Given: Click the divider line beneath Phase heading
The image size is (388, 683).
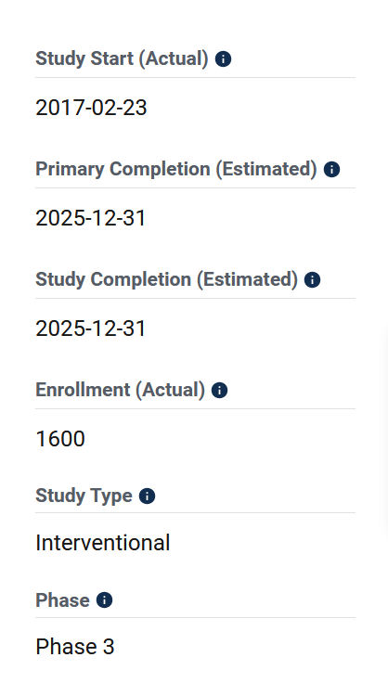Looking at the screenshot, I should 195,617.
